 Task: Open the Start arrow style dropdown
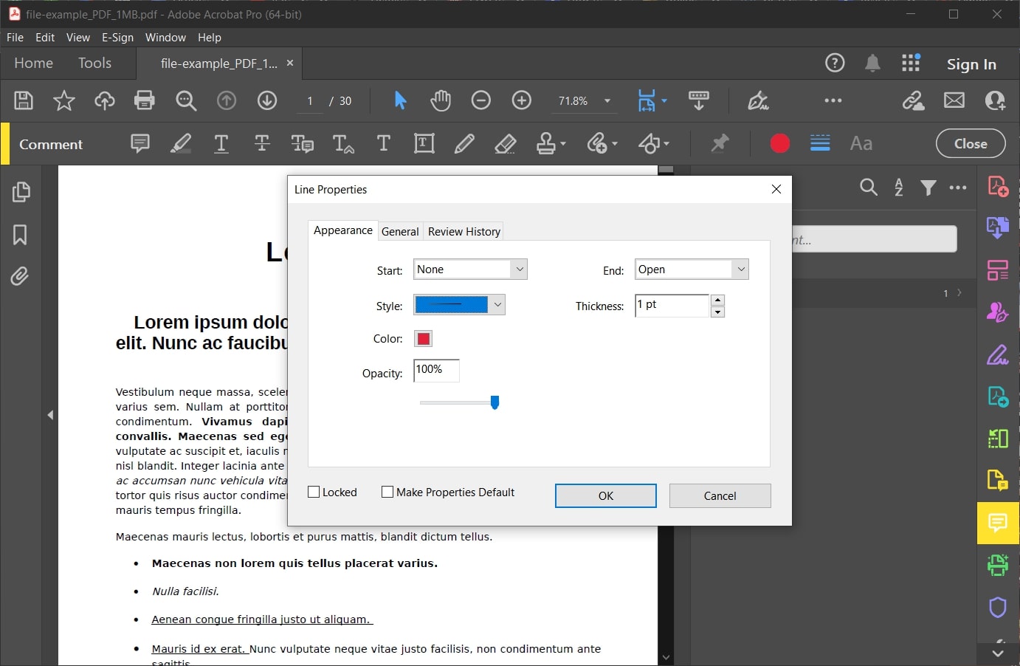click(x=520, y=269)
